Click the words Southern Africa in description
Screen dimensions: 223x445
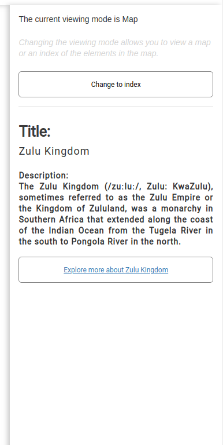[51, 220]
